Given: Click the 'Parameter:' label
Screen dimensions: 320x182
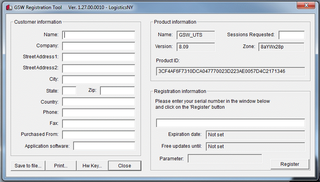Looking at the screenshot, I should [x=171, y=159].
